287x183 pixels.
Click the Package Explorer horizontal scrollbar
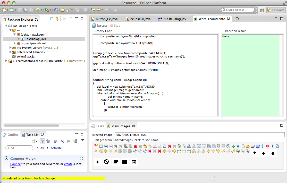31,126
